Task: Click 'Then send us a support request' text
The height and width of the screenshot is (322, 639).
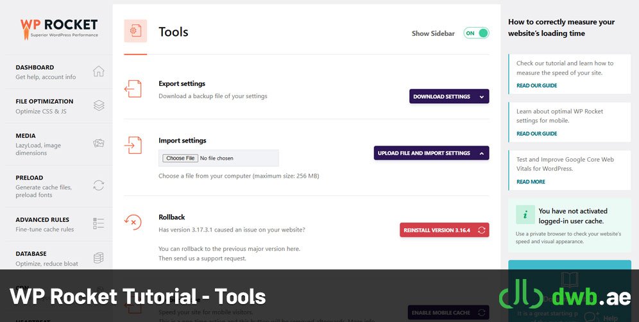Action: coord(202,258)
